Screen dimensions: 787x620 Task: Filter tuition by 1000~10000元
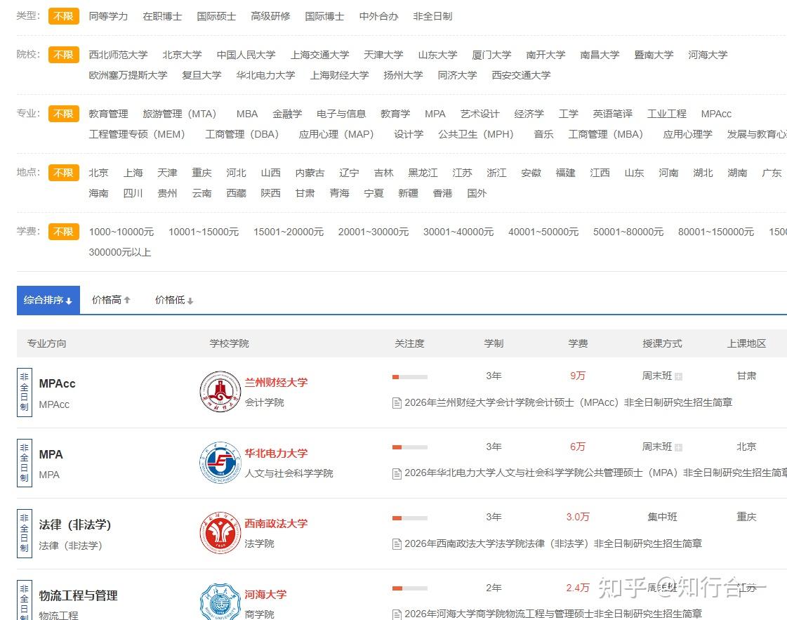(121, 232)
